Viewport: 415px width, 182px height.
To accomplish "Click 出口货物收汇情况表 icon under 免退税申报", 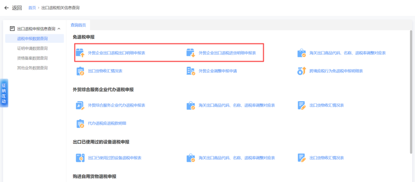I will pyautogui.click(x=80, y=71).
